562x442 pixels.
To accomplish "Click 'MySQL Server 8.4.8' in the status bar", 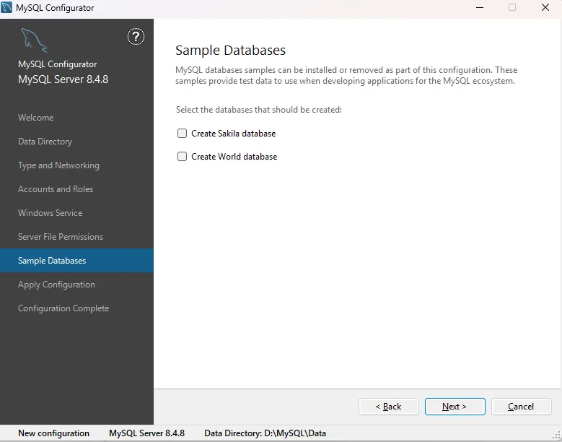I will click(x=146, y=433).
